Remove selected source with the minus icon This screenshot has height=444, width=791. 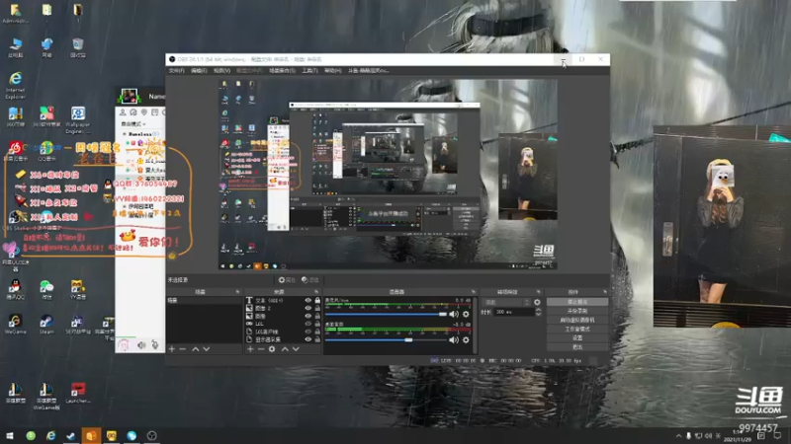pyautogui.click(x=261, y=349)
